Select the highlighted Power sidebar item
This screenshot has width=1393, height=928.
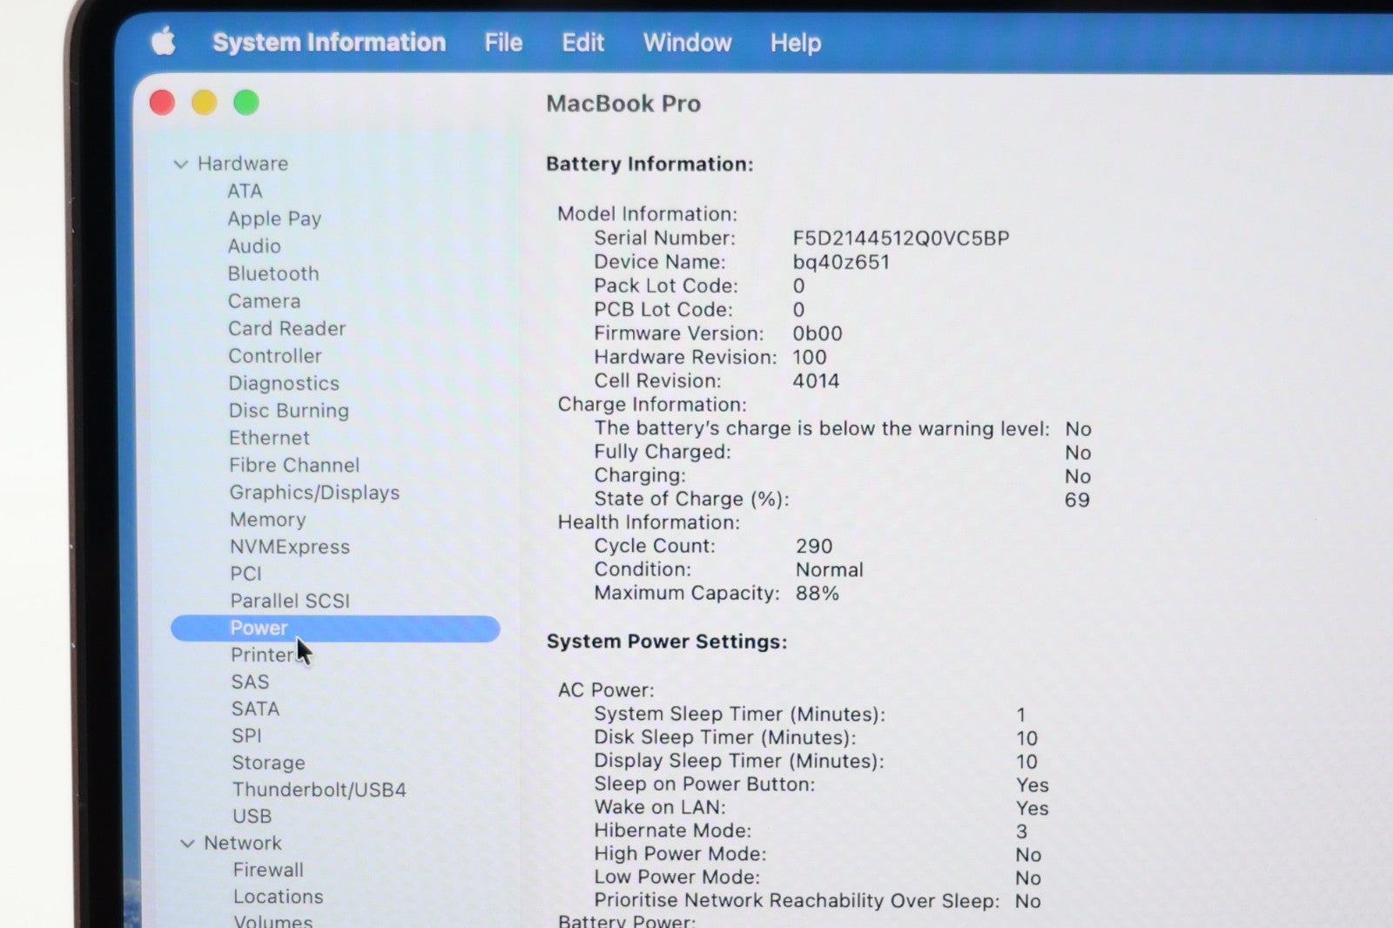pyautogui.click(x=259, y=628)
